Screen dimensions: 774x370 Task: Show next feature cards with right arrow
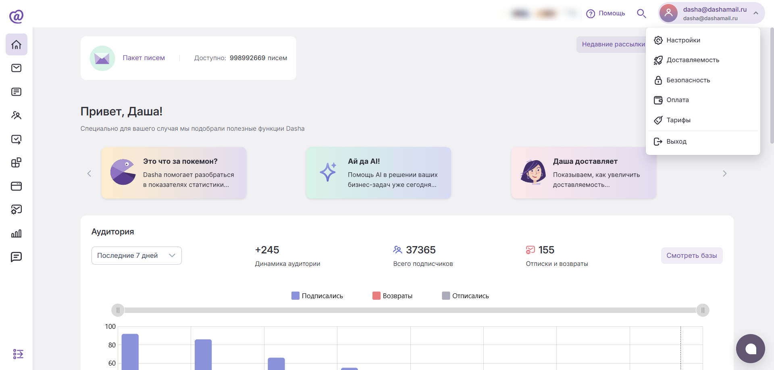pyautogui.click(x=724, y=174)
